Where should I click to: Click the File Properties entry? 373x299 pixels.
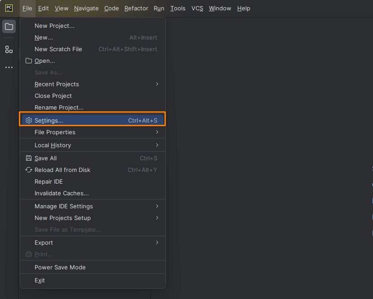93,132
